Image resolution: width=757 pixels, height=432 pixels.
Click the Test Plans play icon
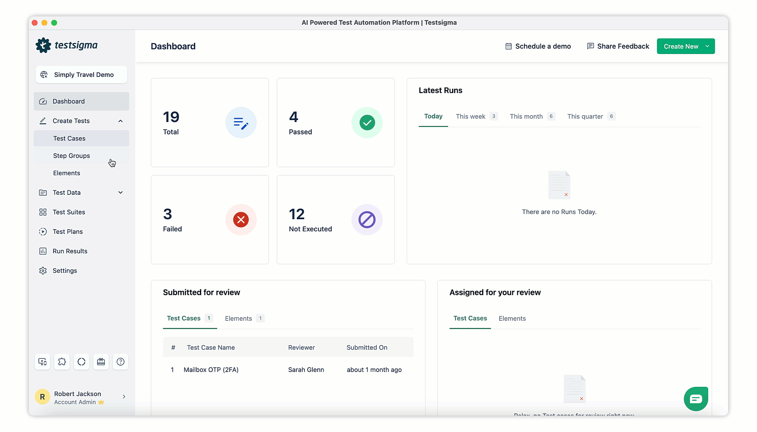click(x=43, y=232)
